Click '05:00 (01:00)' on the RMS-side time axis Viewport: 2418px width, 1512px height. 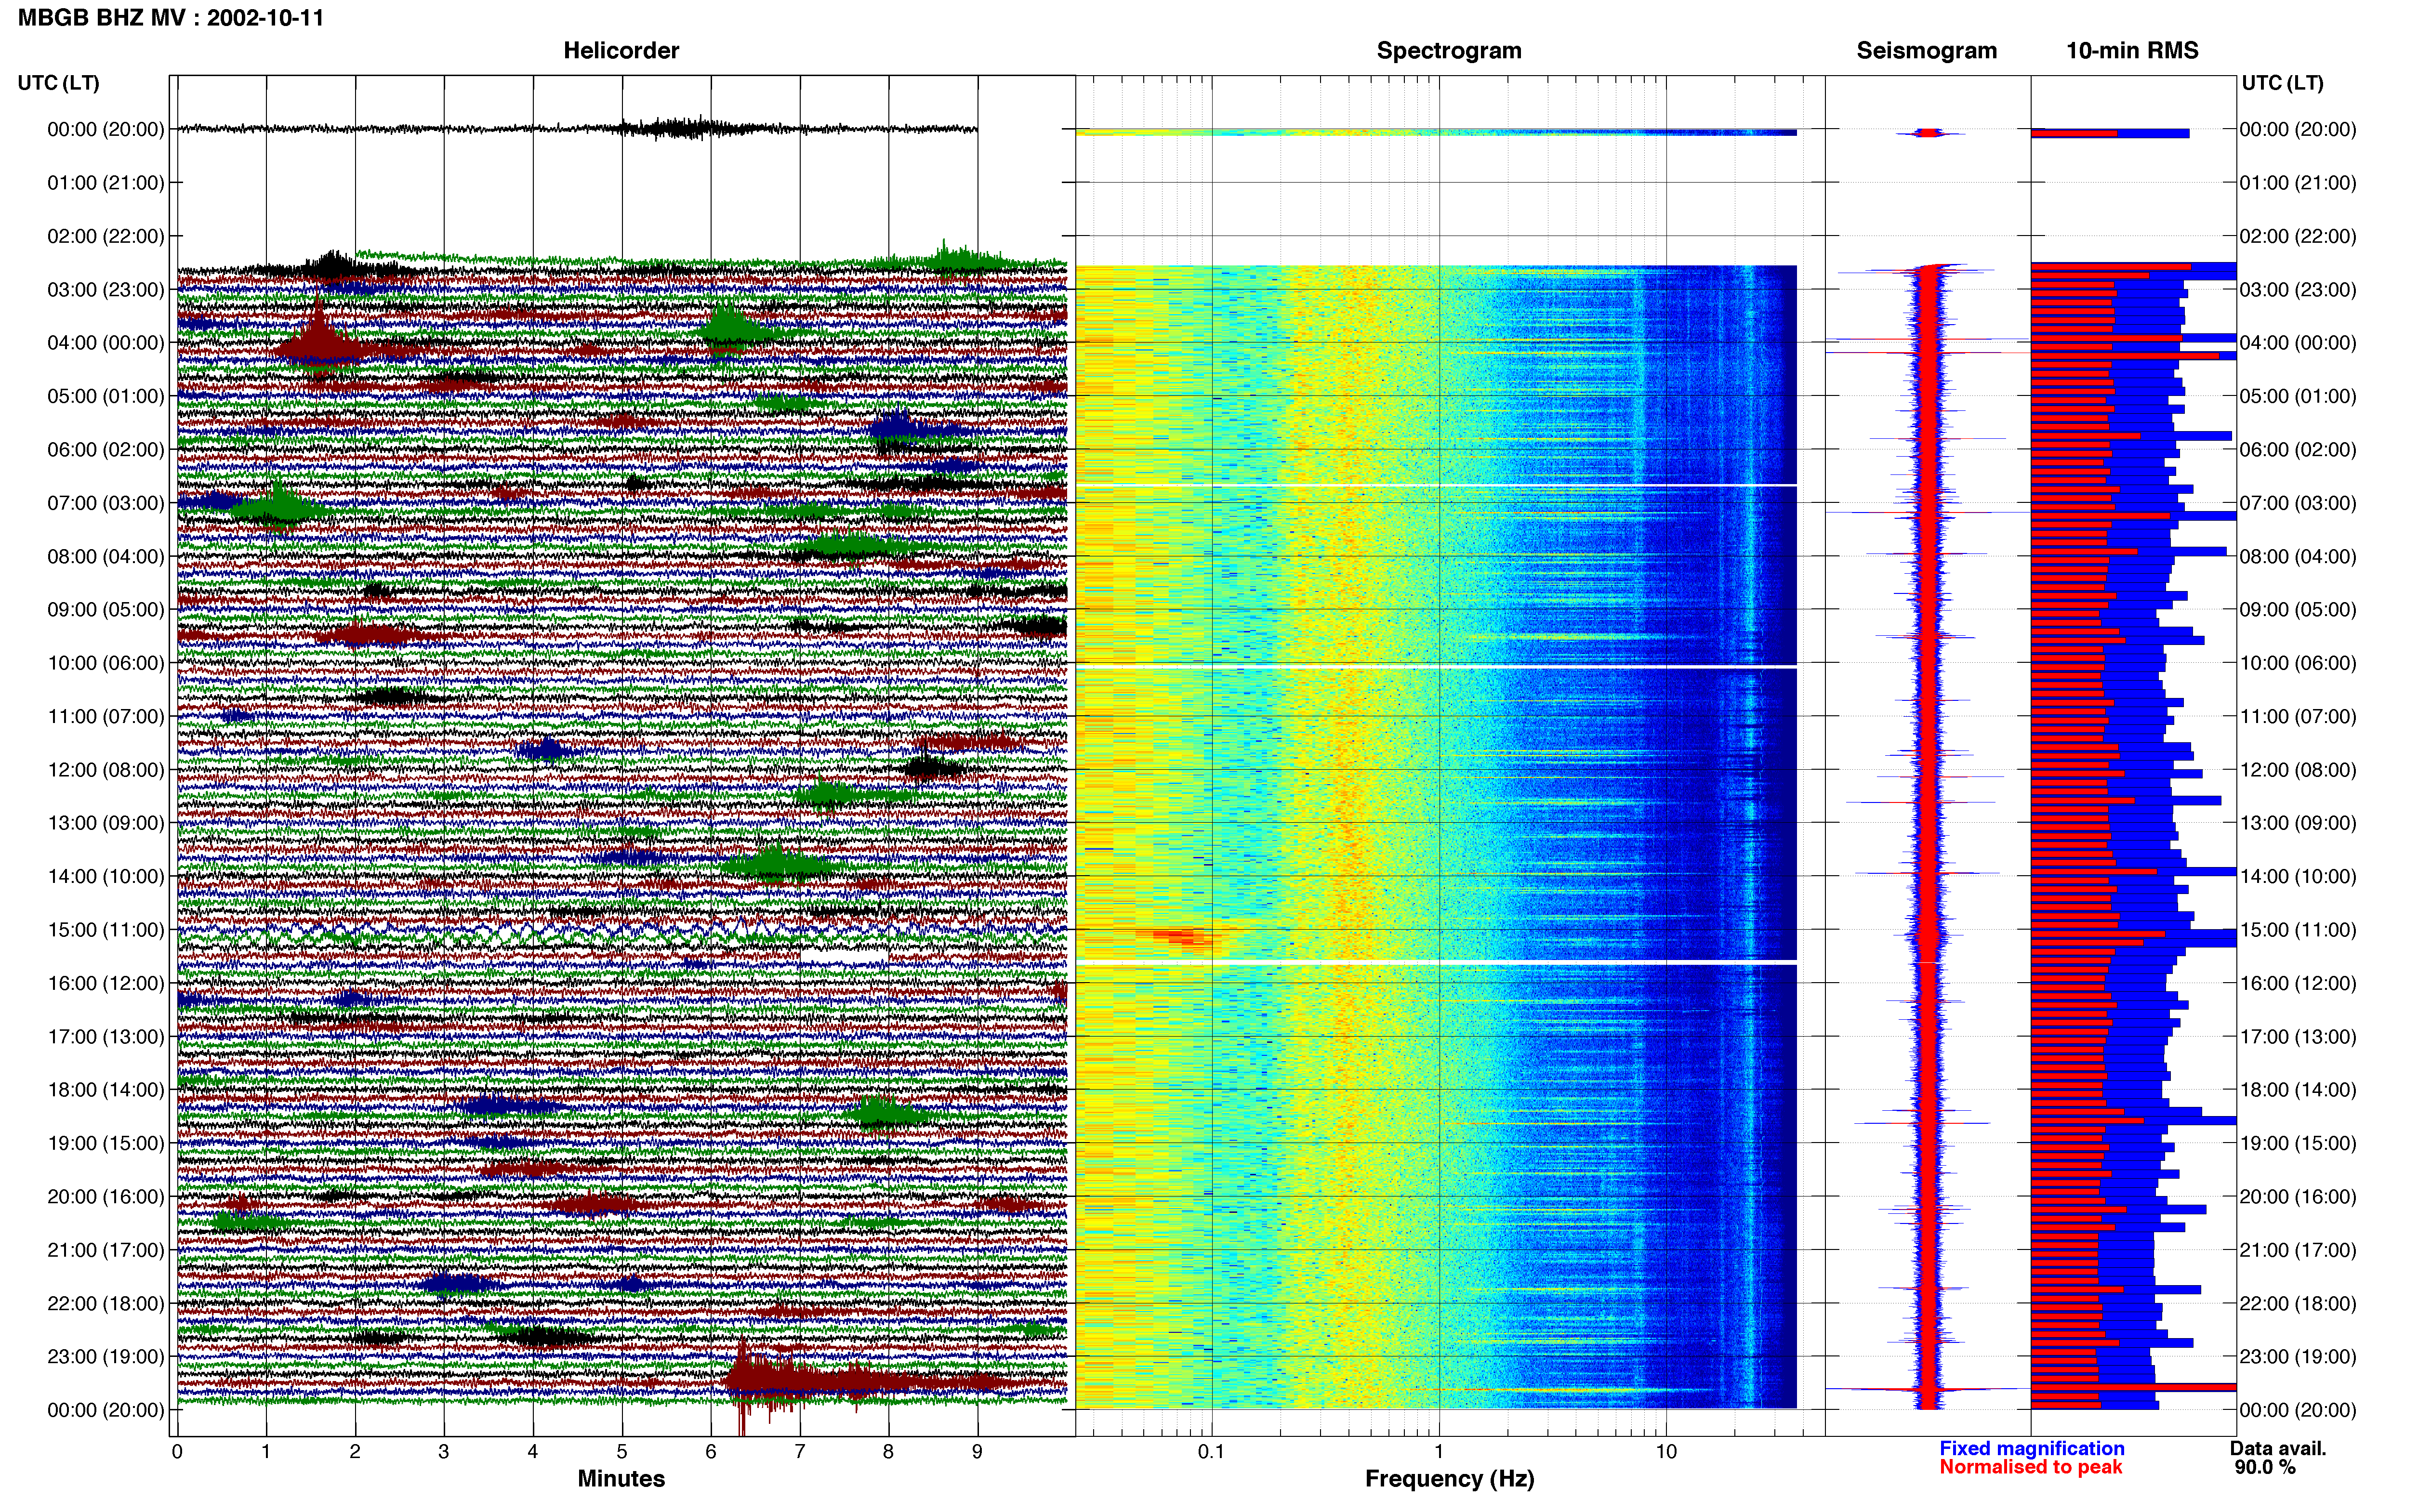coord(2298,396)
